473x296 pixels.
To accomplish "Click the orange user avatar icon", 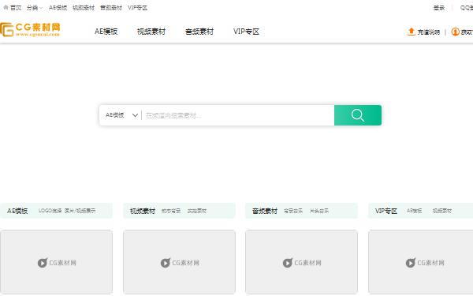I will pos(455,32).
